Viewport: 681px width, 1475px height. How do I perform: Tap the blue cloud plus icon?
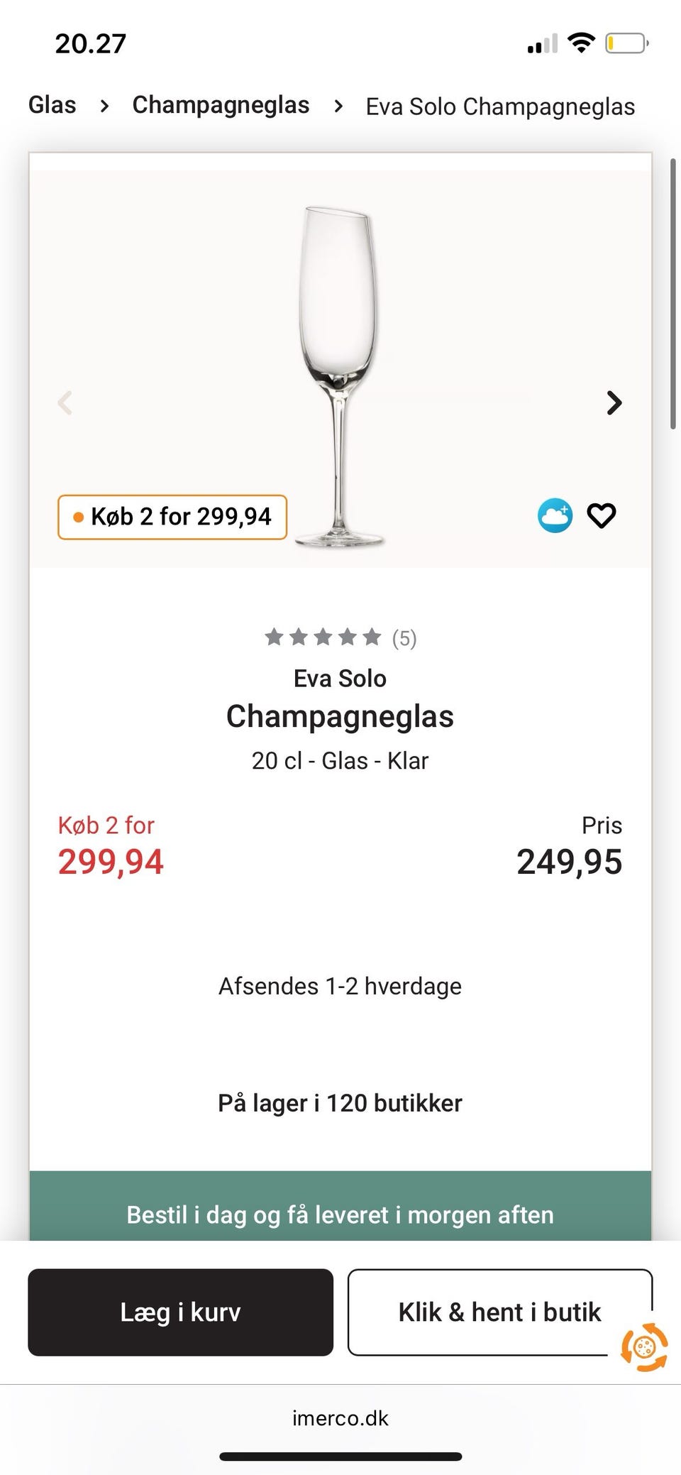pos(555,515)
